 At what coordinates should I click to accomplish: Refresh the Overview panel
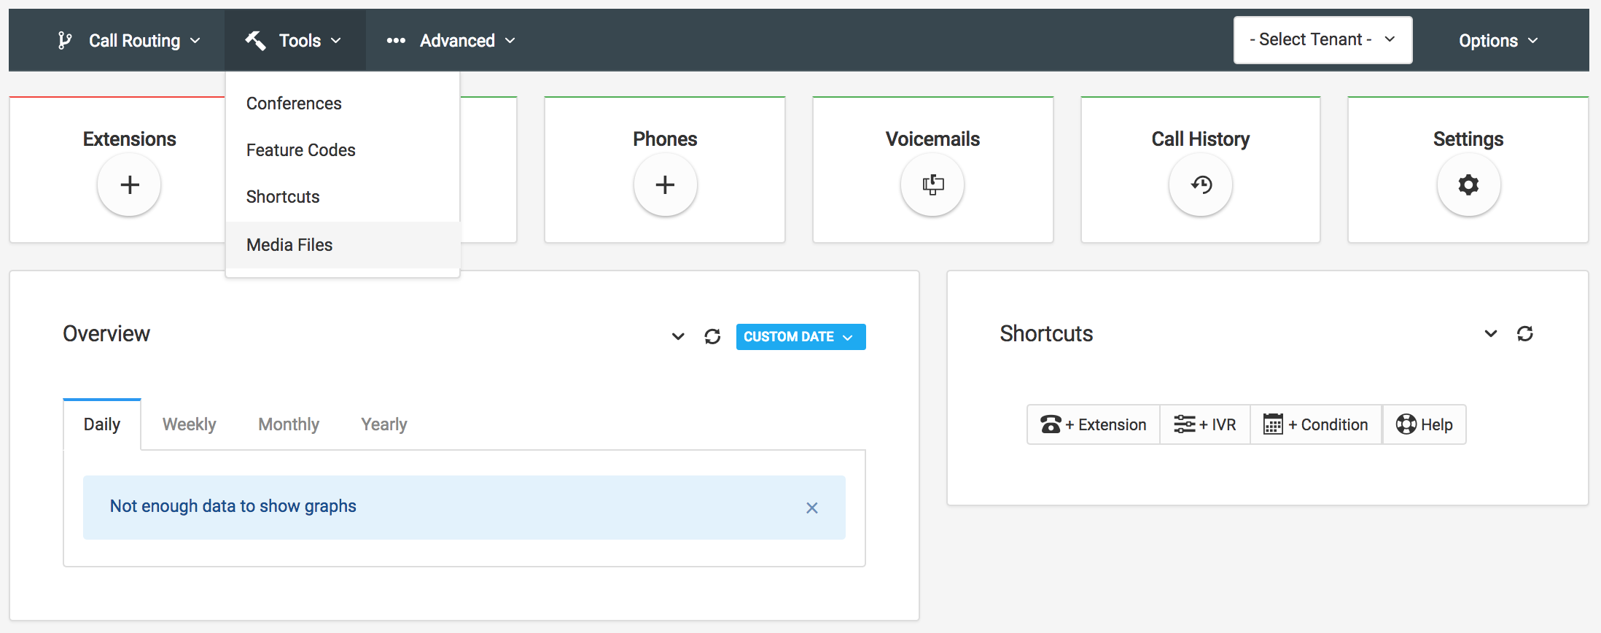pyautogui.click(x=712, y=336)
